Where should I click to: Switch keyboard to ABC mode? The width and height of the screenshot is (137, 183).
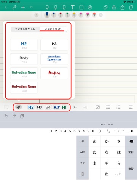point(83,152)
